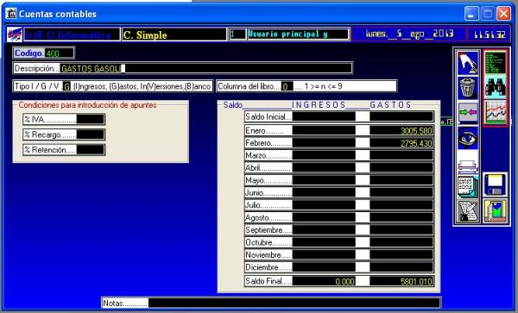Click the INGRESOS column header
The width and height of the screenshot is (518, 313).
click(x=319, y=105)
